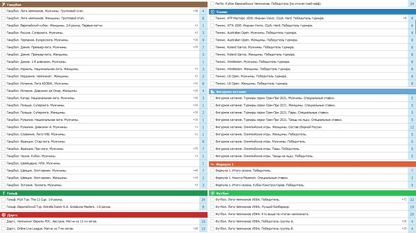Enable checkbox for Дартс Online Live League

(4, 228)
